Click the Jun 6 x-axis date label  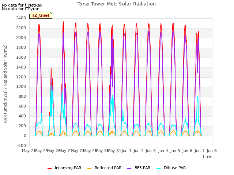tap(187, 151)
